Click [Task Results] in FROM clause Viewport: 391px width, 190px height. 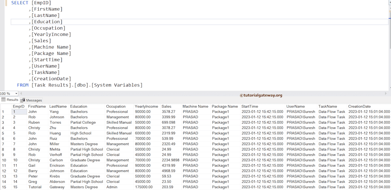click(51, 85)
